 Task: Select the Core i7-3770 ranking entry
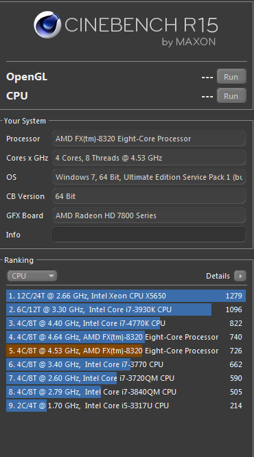click(x=126, y=364)
